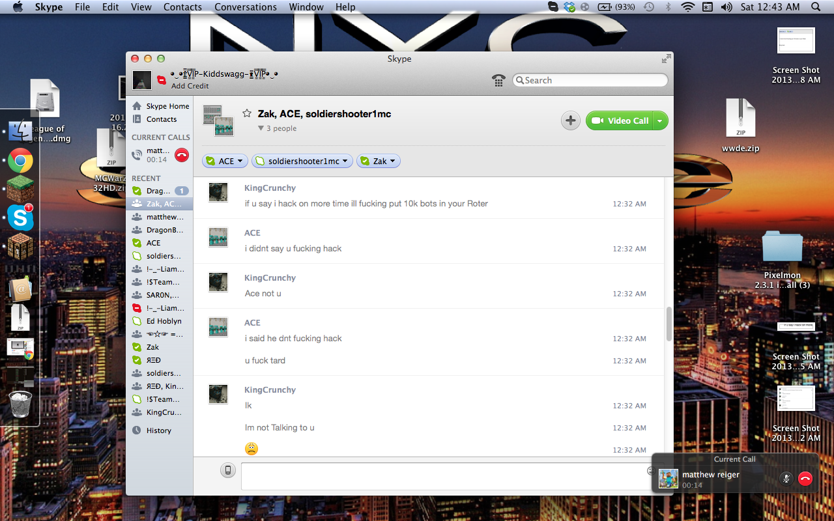The width and height of the screenshot is (834, 521).
Task: Toggle Skype window full screen arrows
Action: (666, 59)
